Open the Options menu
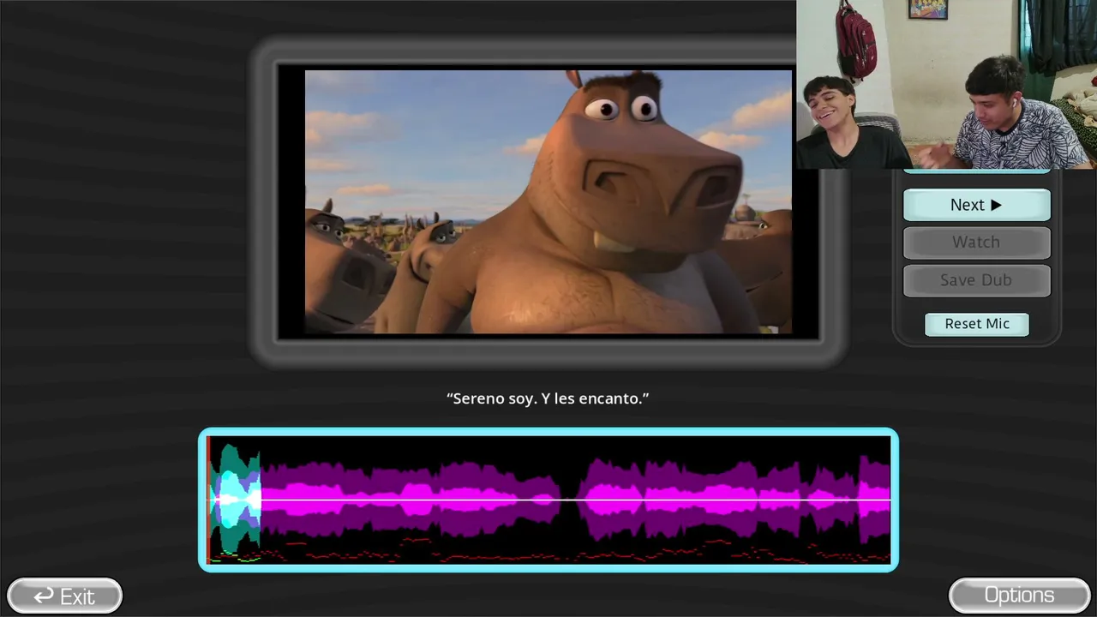1097x617 pixels. tap(1019, 596)
